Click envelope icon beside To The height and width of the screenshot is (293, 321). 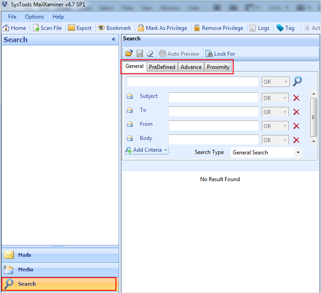pos(129,110)
